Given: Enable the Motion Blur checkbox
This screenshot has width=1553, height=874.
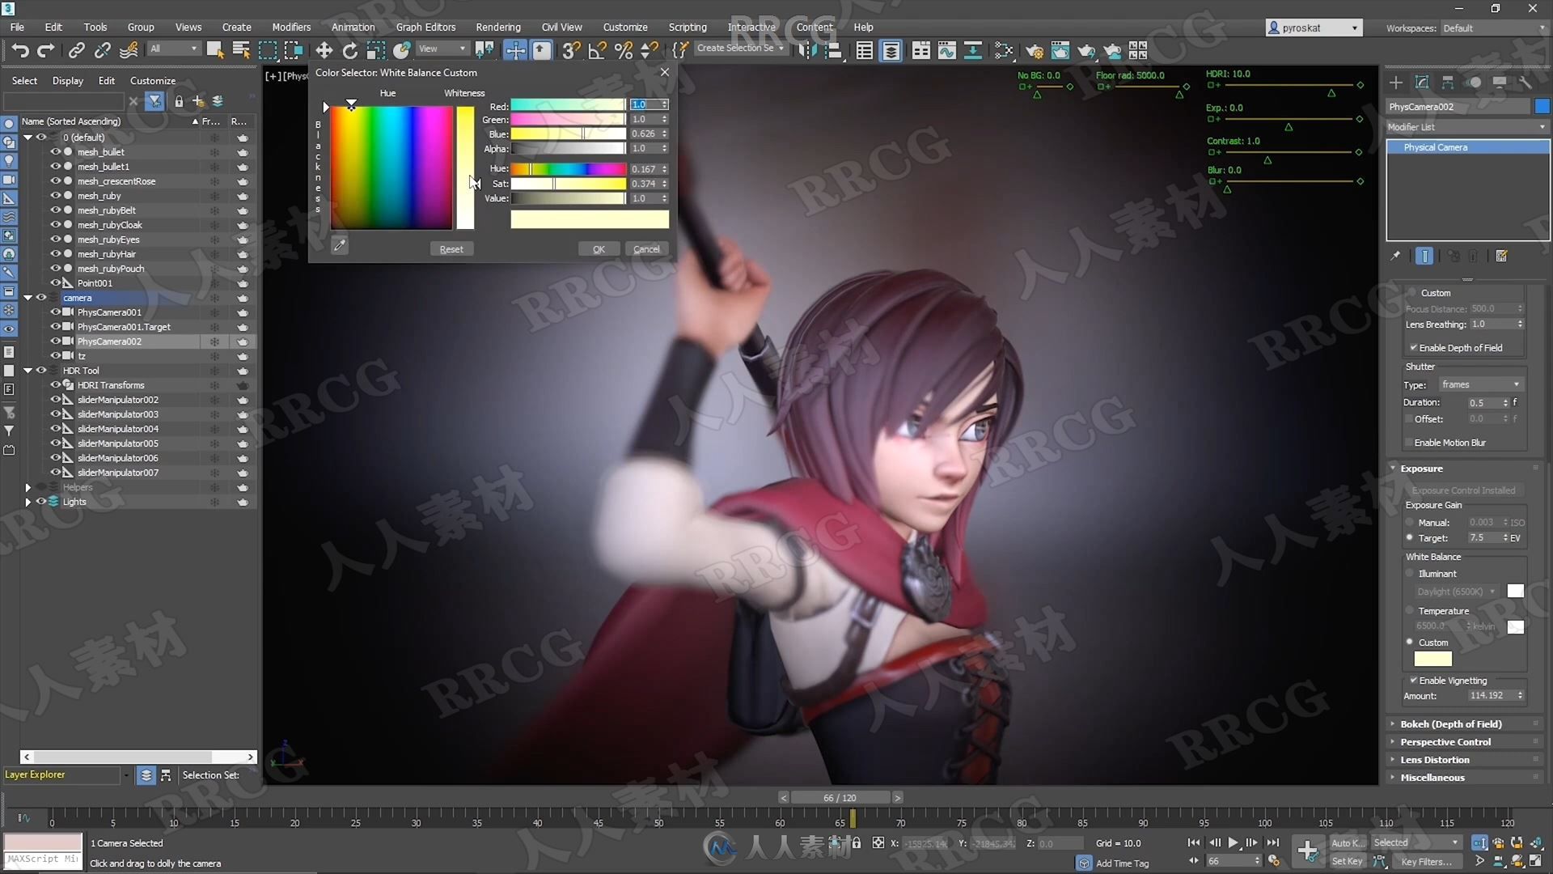Looking at the screenshot, I should (x=1409, y=443).
